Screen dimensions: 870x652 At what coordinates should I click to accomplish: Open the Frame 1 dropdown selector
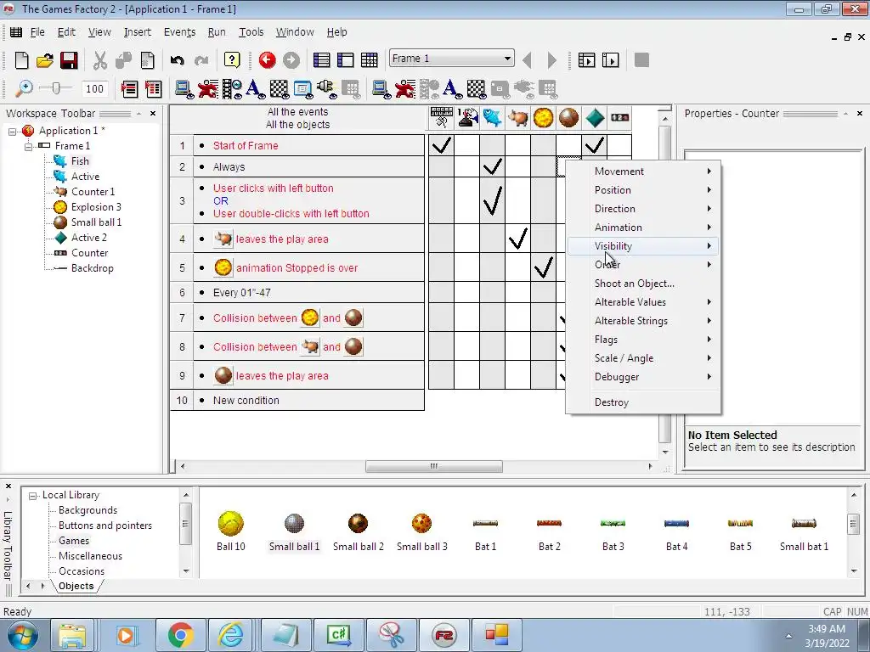coord(452,59)
